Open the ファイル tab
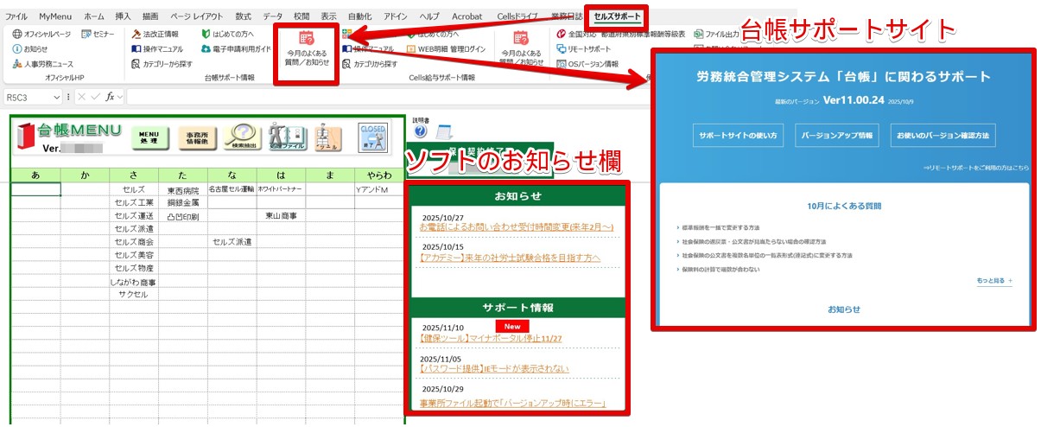 click(16, 16)
